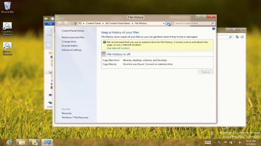Viewport: 261px width, 146px height.
Task: Open the touch keyboard from the system tray
Action: tap(208, 142)
